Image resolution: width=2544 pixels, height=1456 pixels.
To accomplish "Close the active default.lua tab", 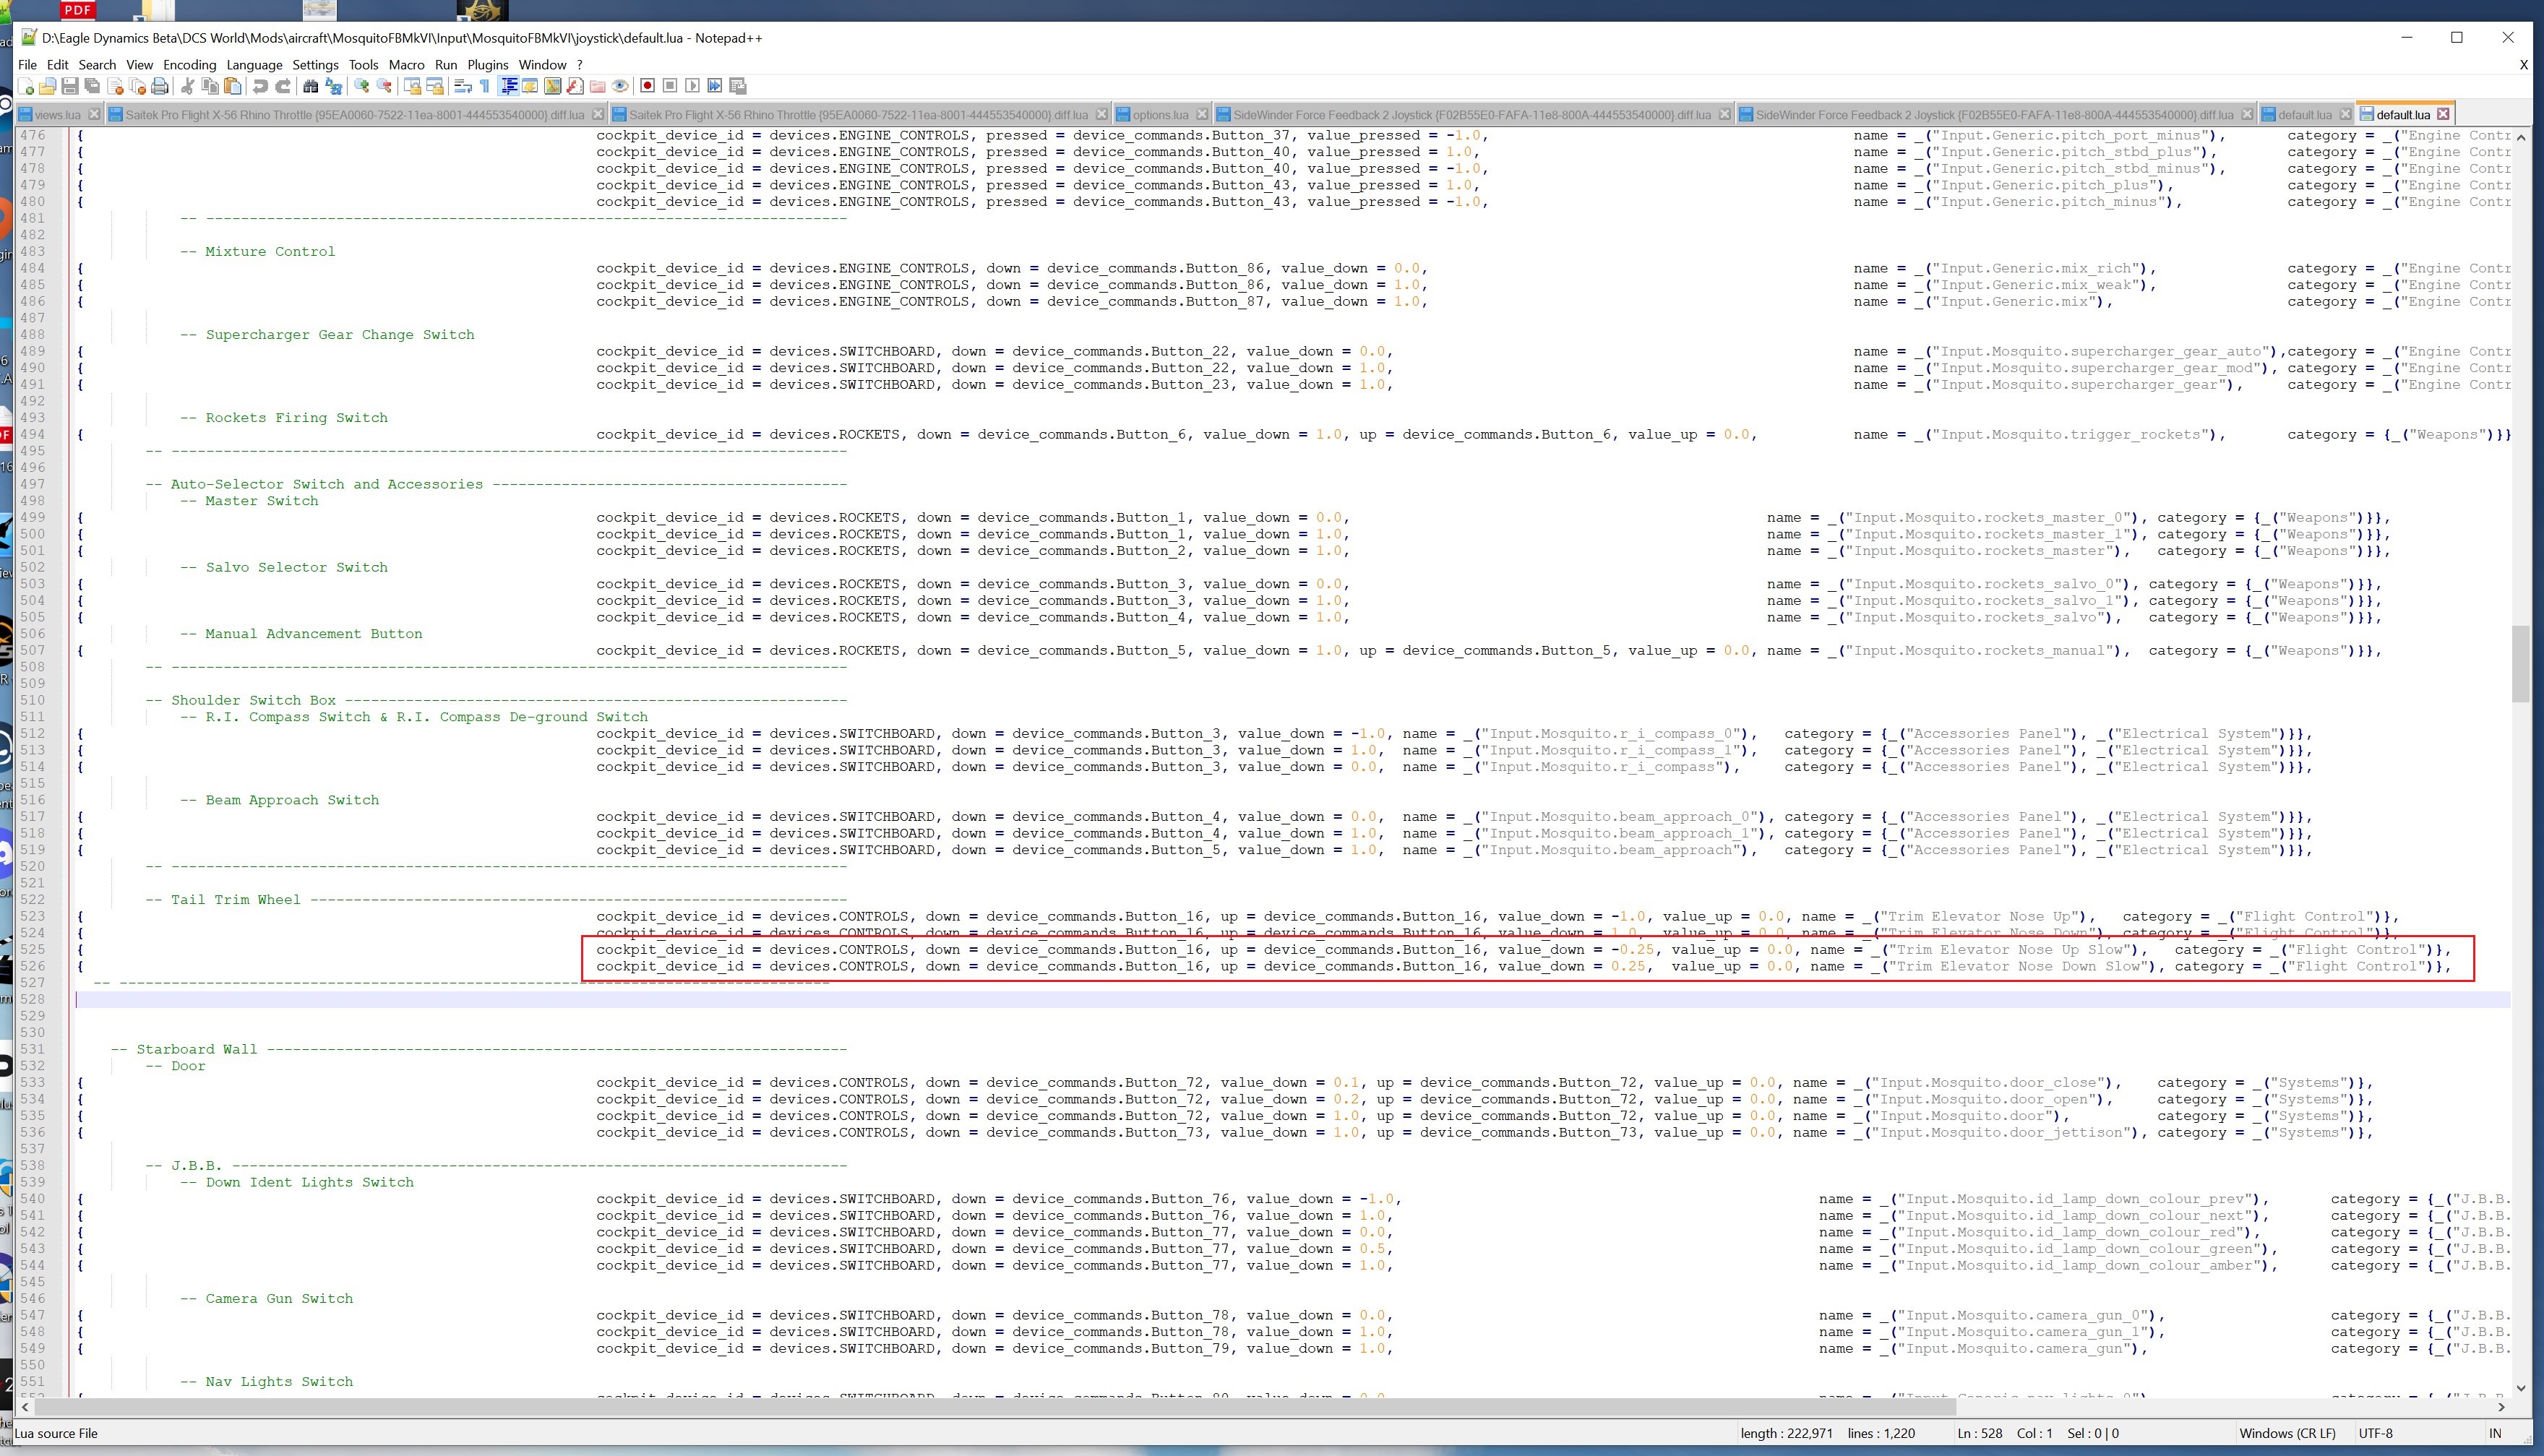I will pos(2443,115).
